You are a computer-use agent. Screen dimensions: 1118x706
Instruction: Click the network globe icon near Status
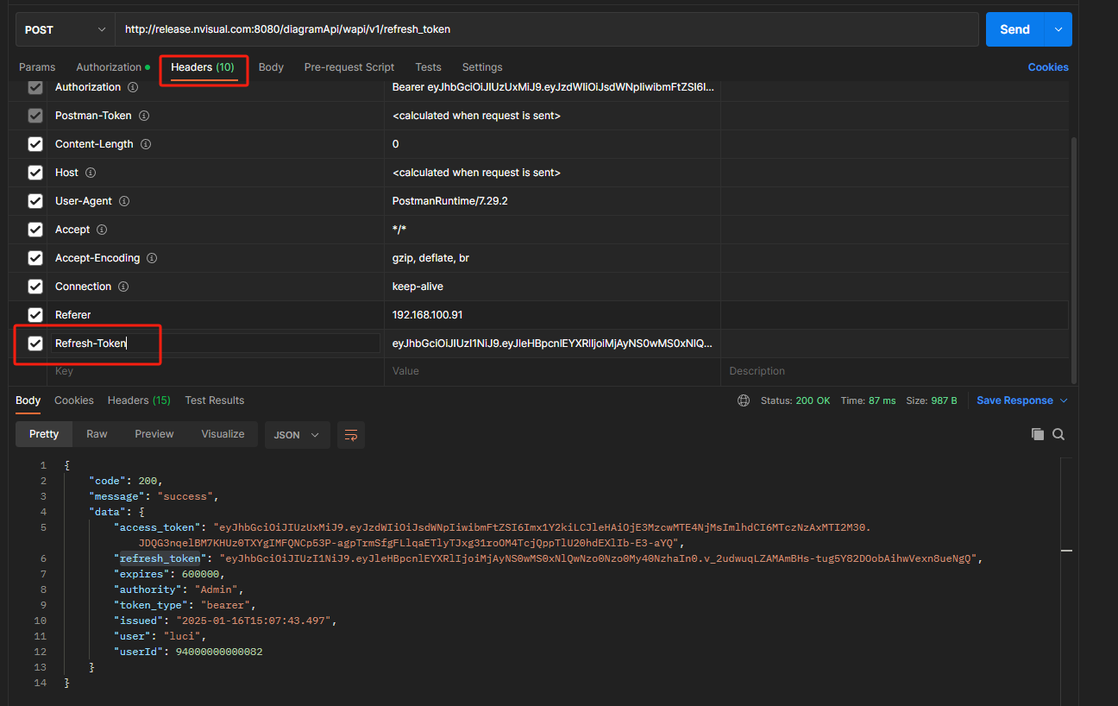(744, 400)
